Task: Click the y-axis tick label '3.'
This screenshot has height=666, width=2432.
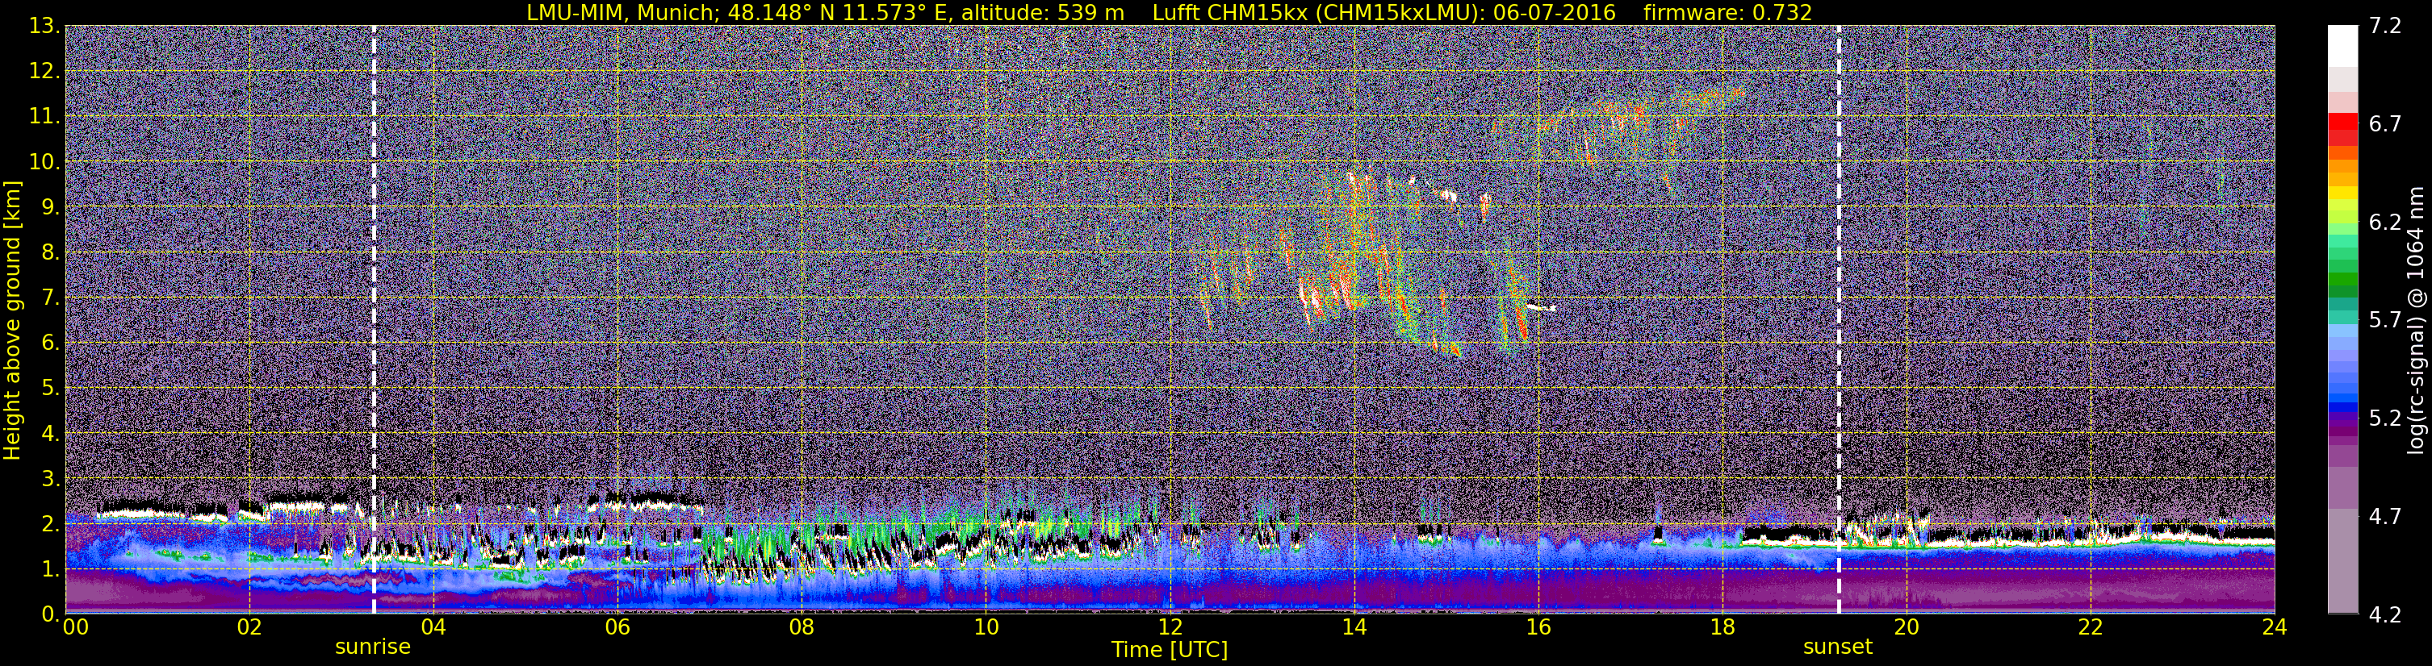Action: [x=50, y=479]
